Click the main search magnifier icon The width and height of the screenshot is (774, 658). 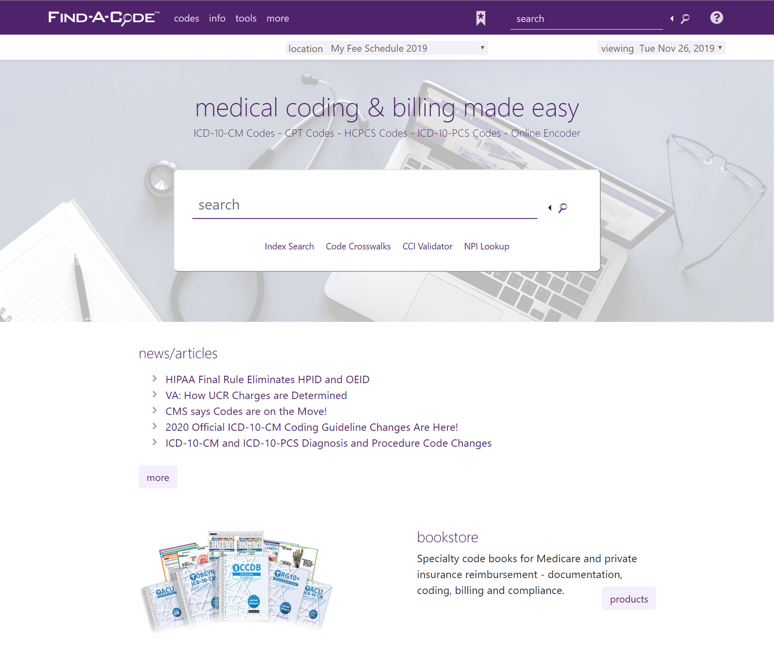[563, 208]
